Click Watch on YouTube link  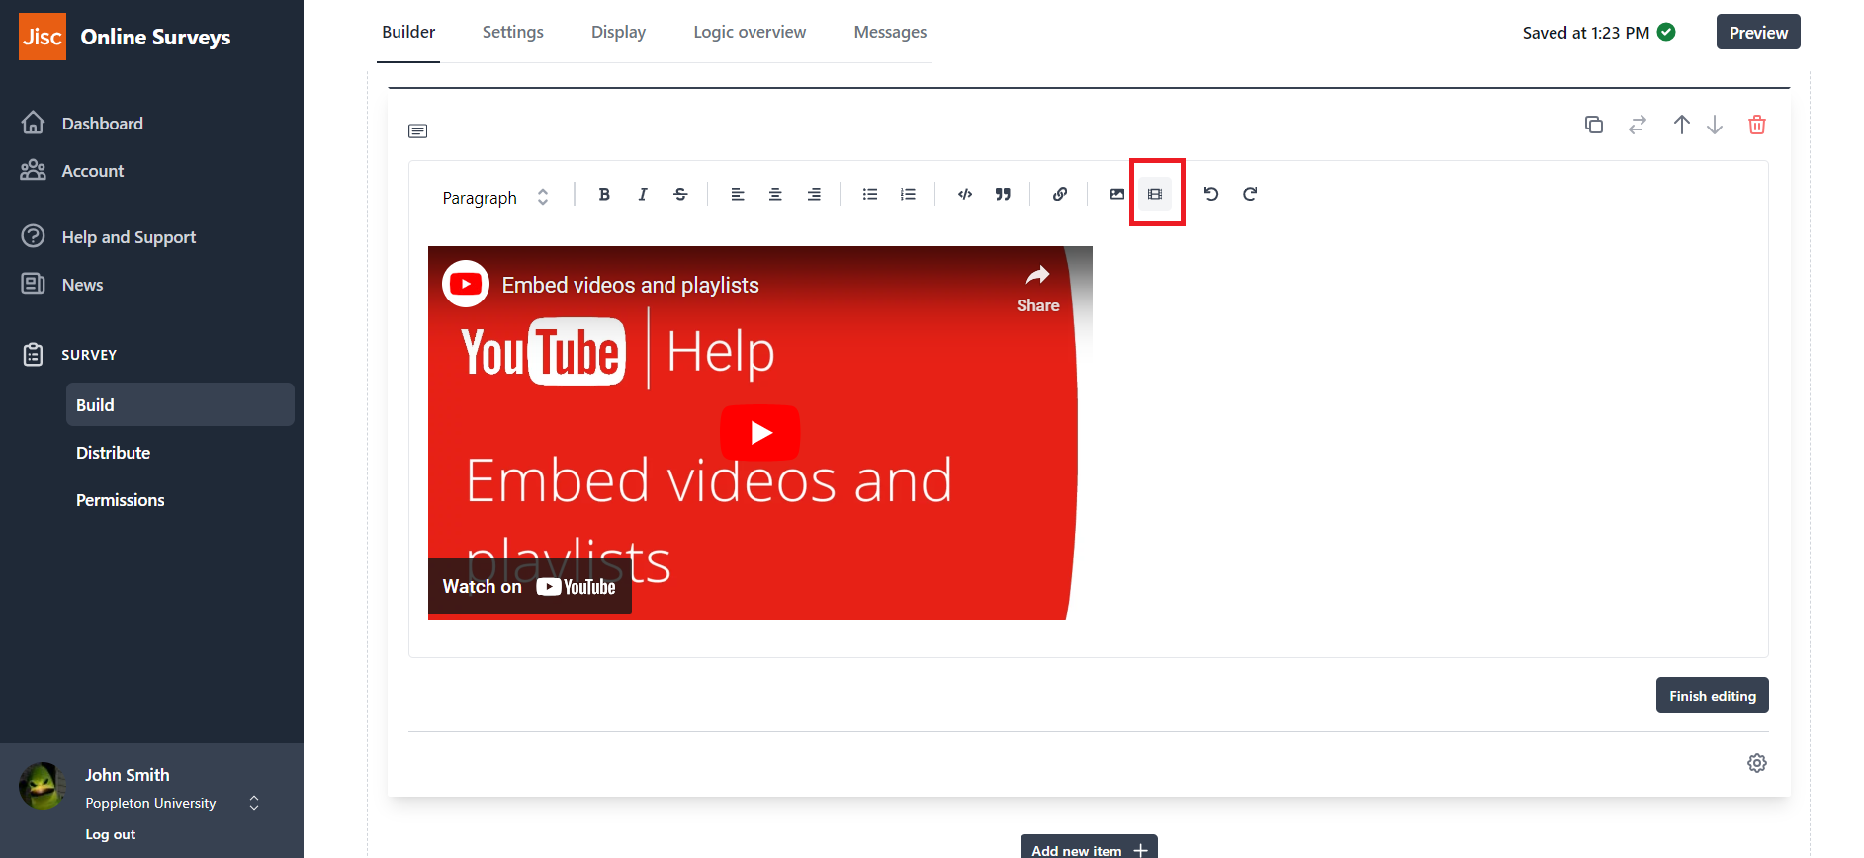(x=530, y=586)
